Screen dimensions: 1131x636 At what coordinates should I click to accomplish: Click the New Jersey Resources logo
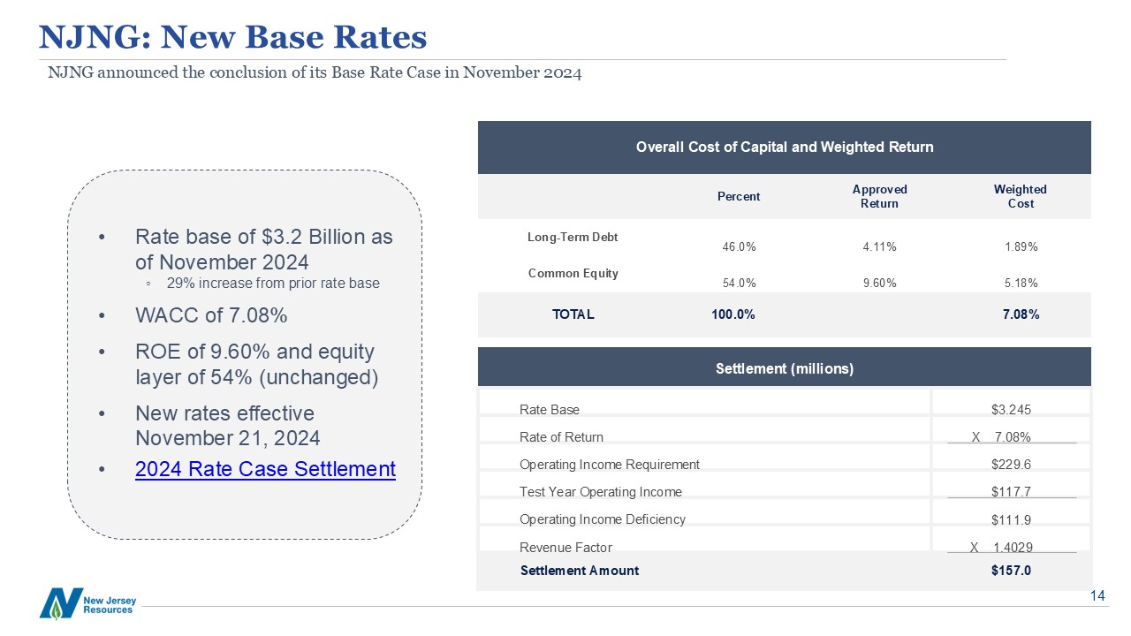click(x=88, y=603)
